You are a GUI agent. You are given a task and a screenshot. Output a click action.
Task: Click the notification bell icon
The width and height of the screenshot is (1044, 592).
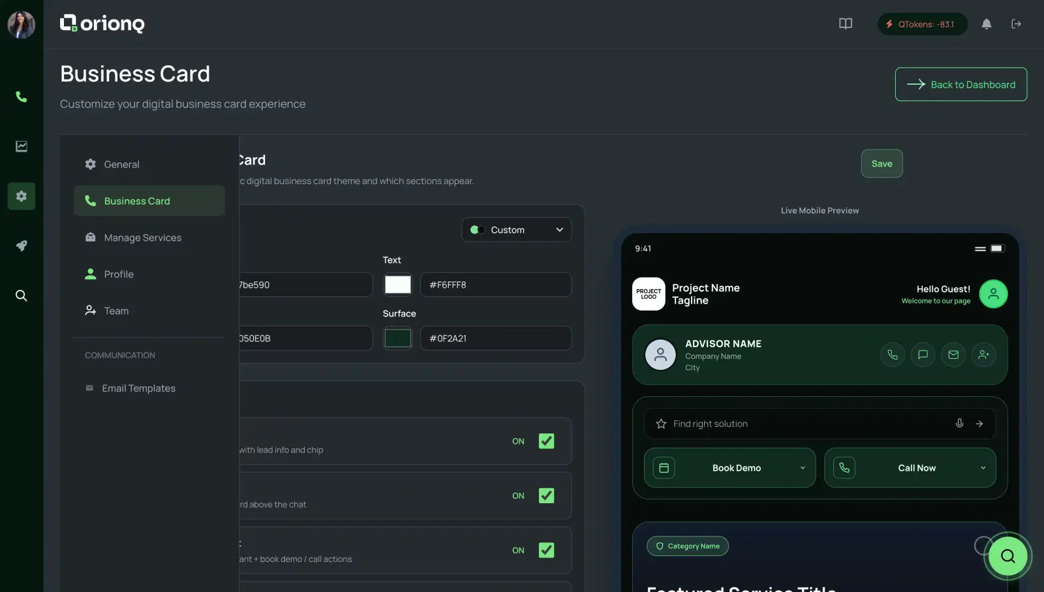[987, 23]
